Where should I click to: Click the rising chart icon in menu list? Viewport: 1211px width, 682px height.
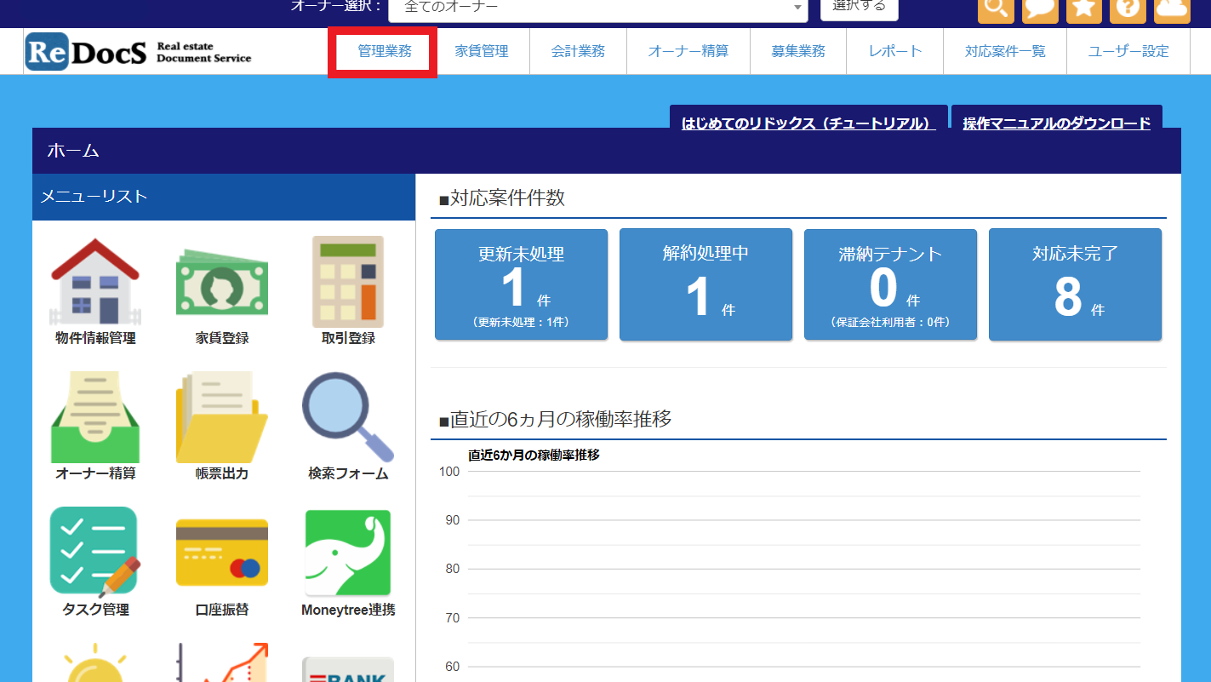(x=222, y=662)
